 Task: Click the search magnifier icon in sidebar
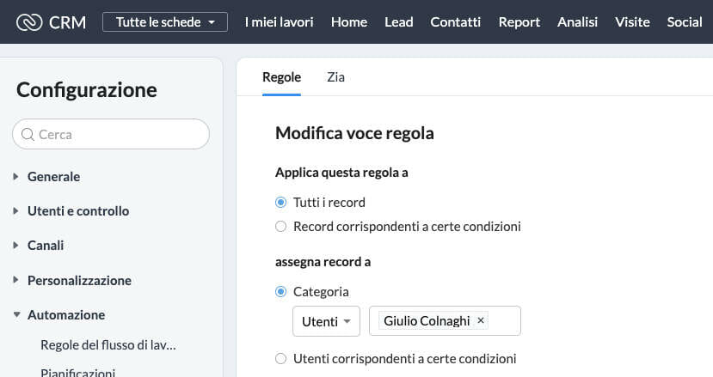[x=28, y=135]
